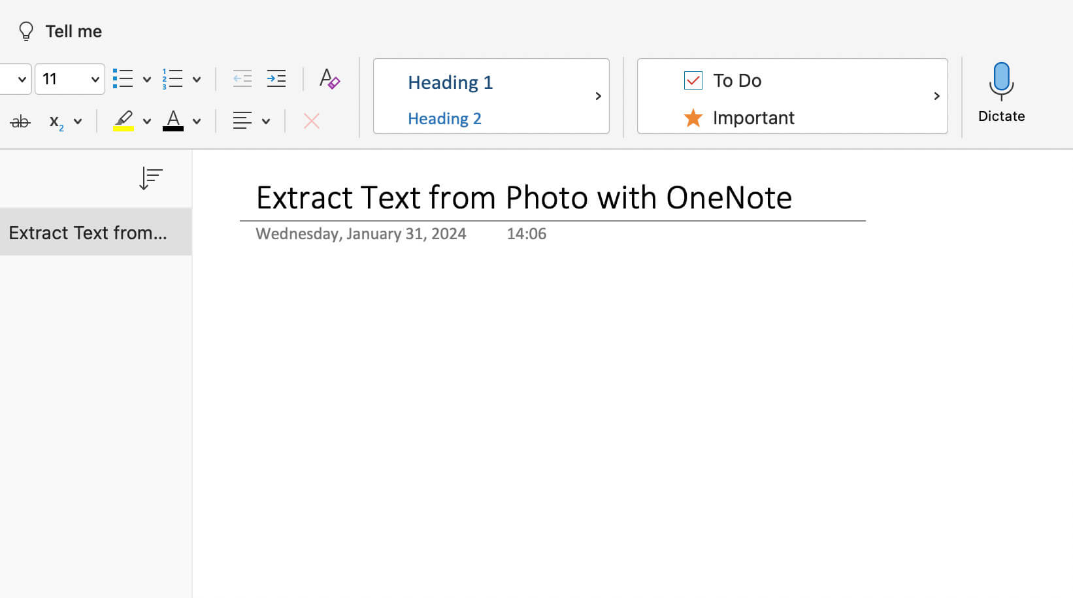Apply black font color
Screen dimensions: 1073x598
[x=173, y=121]
